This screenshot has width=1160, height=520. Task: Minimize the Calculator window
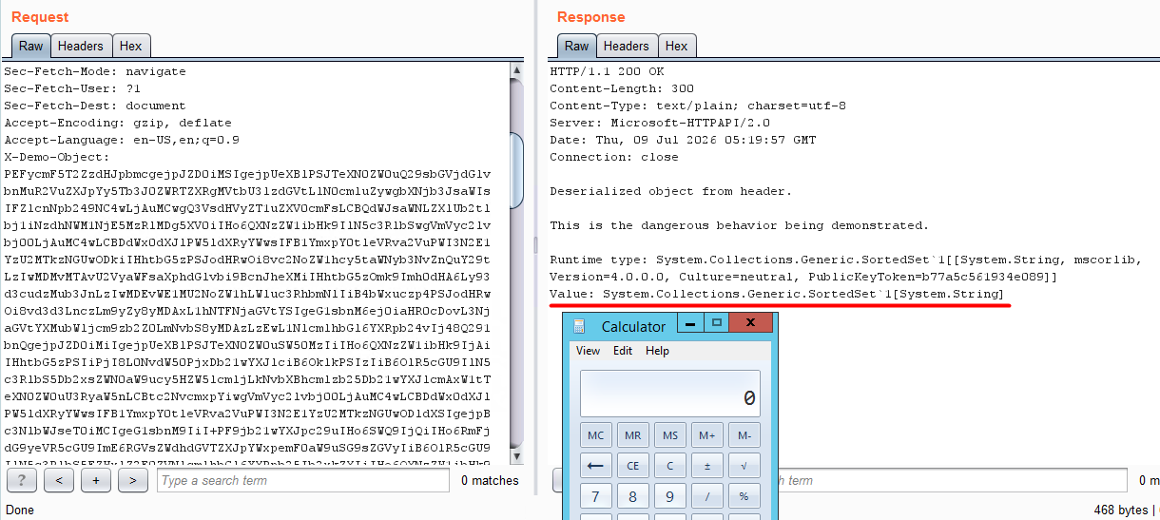point(691,323)
